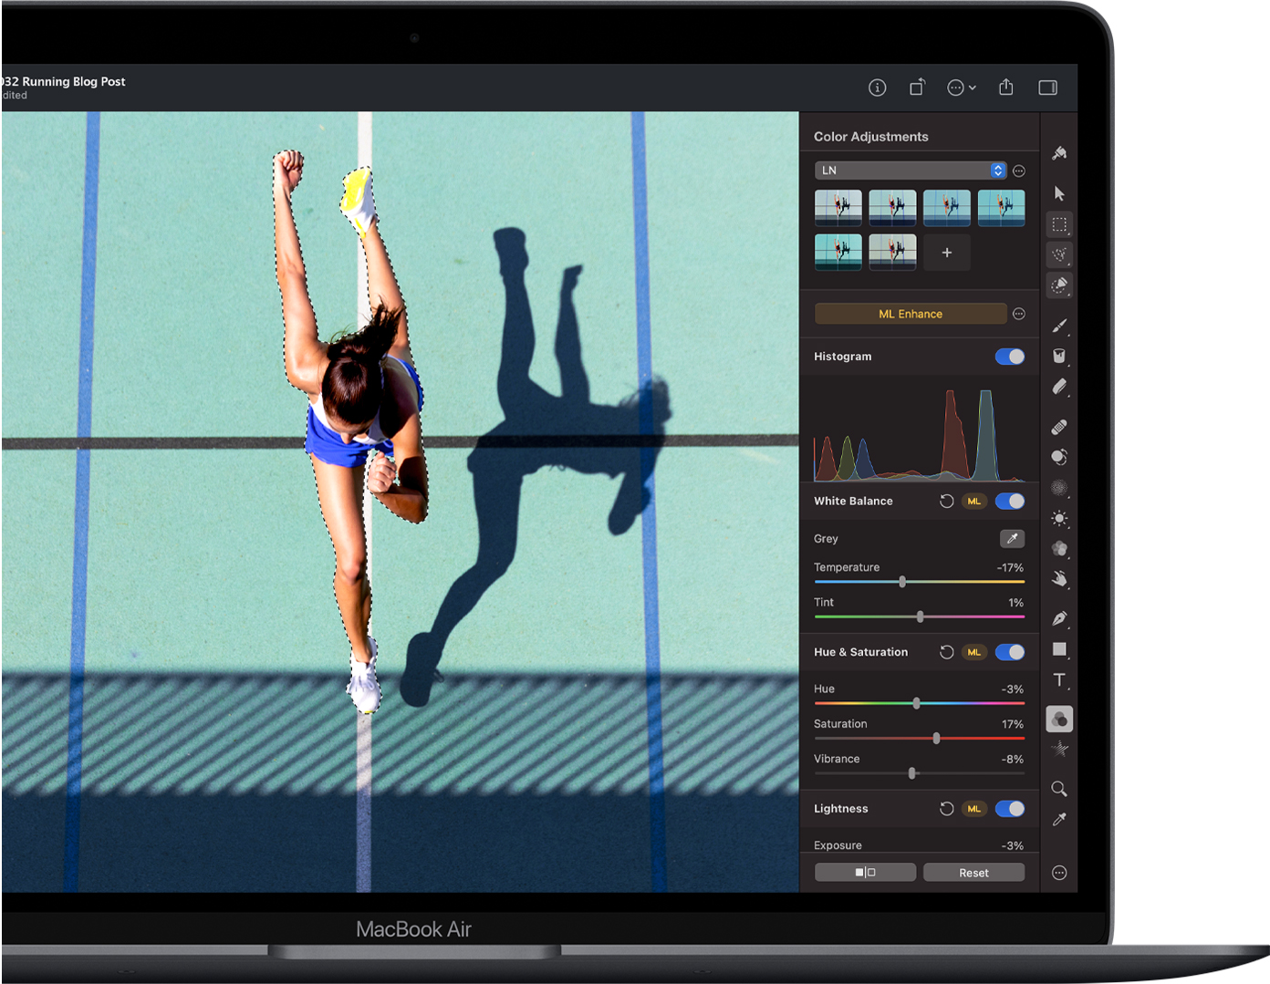This screenshot has height=984, width=1270.
Task: Activate the Zoom magnifier tool
Action: tap(1059, 789)
